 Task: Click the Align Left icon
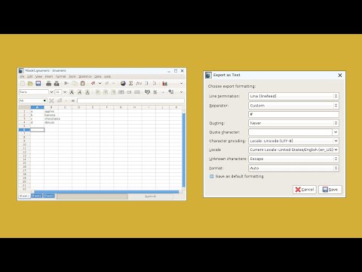click(98, 92)
